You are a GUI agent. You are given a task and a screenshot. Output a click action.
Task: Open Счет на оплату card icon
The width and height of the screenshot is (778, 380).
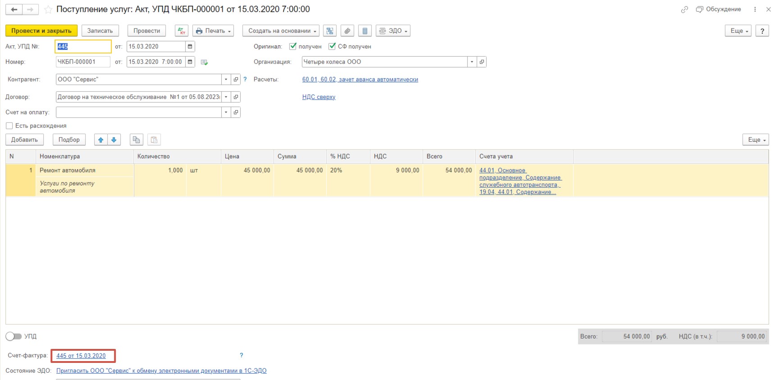tap(236, 112)
